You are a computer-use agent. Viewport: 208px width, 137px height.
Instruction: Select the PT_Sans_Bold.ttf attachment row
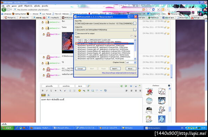(105, 55)
